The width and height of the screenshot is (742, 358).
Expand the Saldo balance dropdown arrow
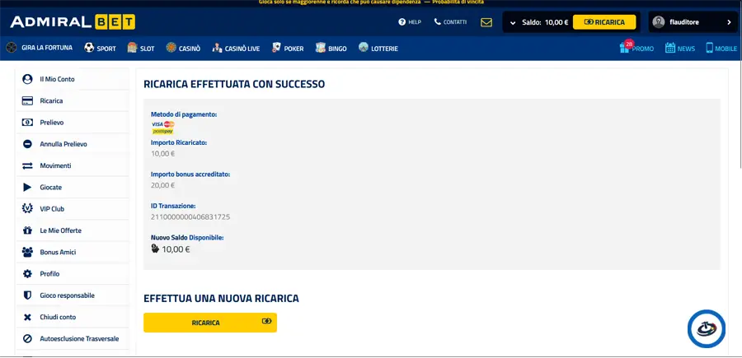click(x=513, y=22)
